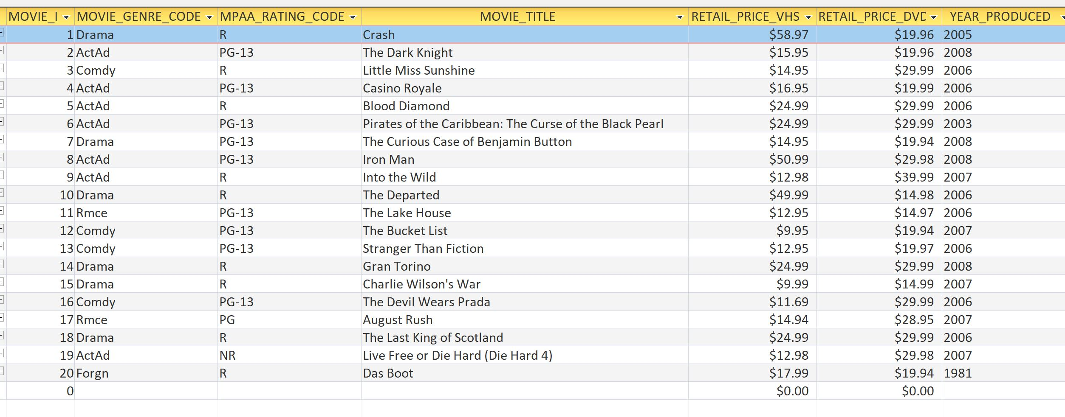
Task: Open the MPAA_RATING_CODE column filter dropdown
Action: (353, 17)
